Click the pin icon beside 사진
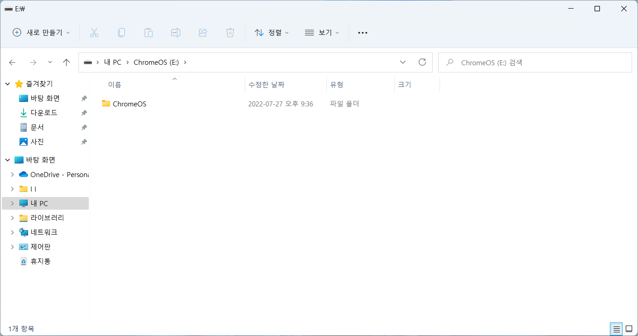 click(84, 142)
